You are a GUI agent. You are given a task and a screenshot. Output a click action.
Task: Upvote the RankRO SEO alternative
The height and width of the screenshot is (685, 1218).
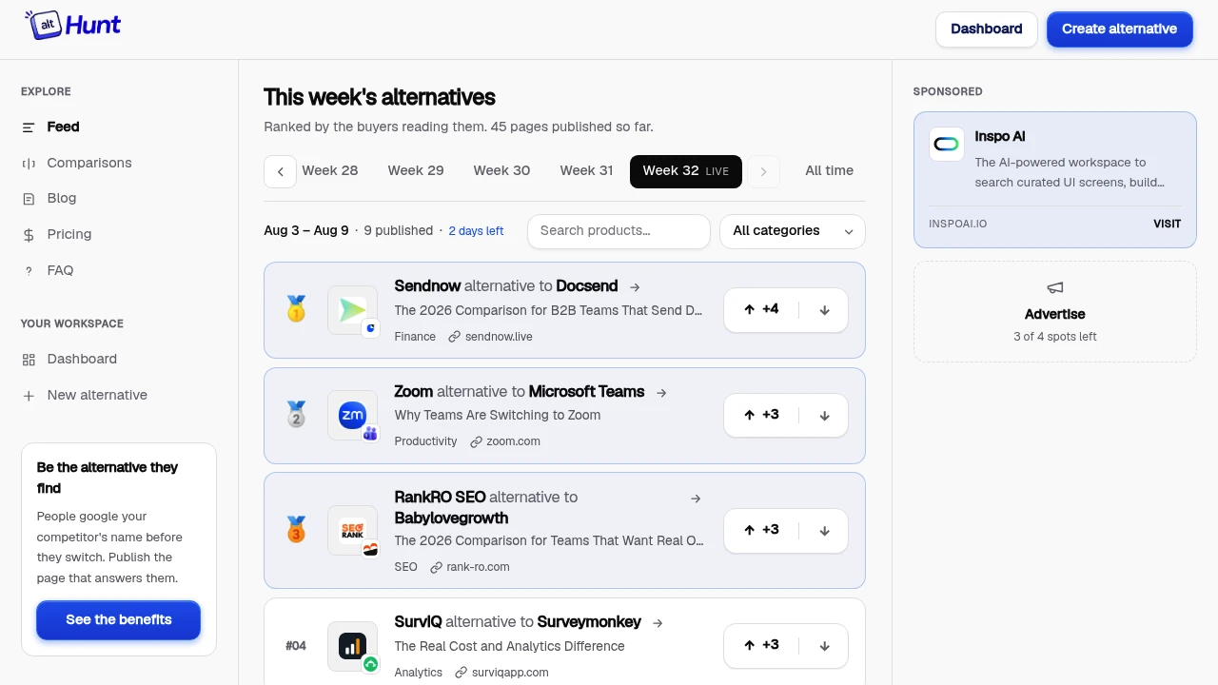[761, 531]
